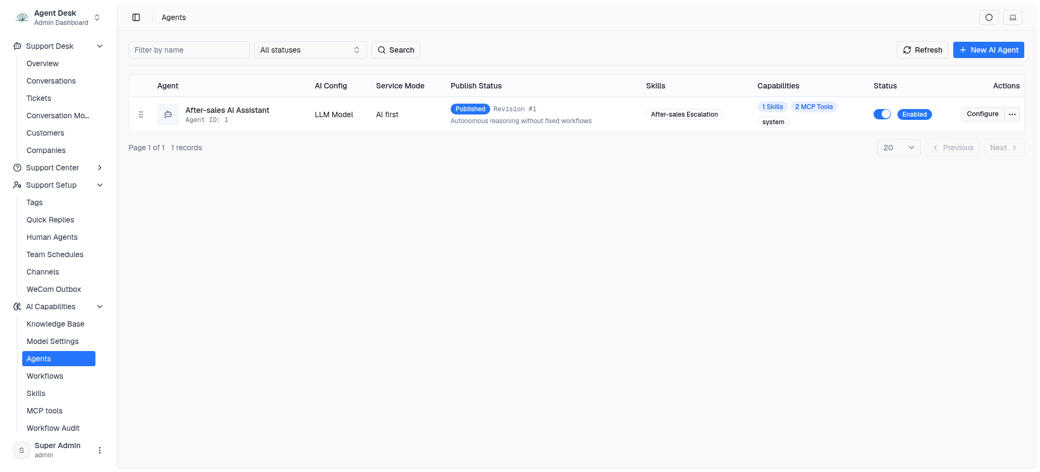
Task: Create a New AI Agent
Action: coord(988,50)
